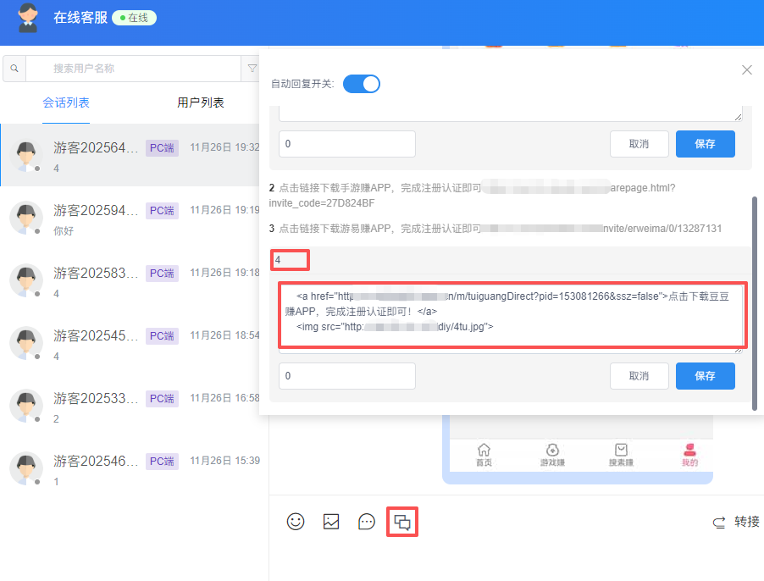The image size is (764, 581).
Task: Open the emoji picker in chat toolbar
Action: click(296, 522)
